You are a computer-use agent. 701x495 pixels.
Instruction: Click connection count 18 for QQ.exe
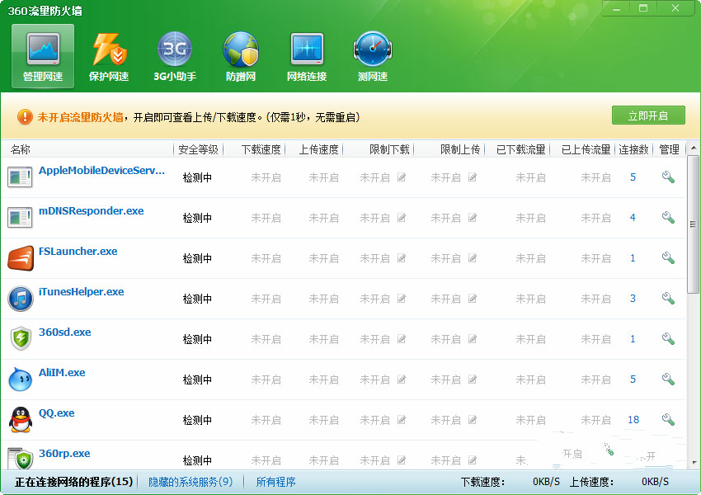(x=633, y=420)
